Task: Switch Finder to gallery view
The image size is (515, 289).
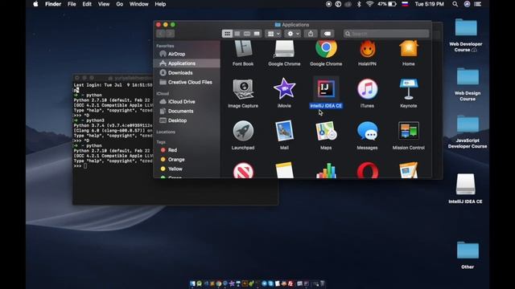Action: click(257, 34)
